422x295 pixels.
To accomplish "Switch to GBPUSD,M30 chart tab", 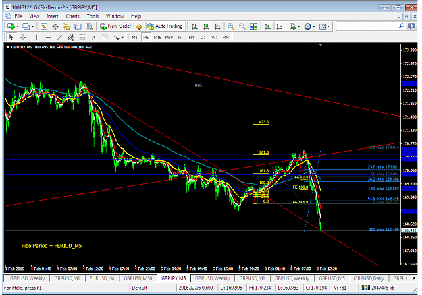I will [x=138, y=278].
